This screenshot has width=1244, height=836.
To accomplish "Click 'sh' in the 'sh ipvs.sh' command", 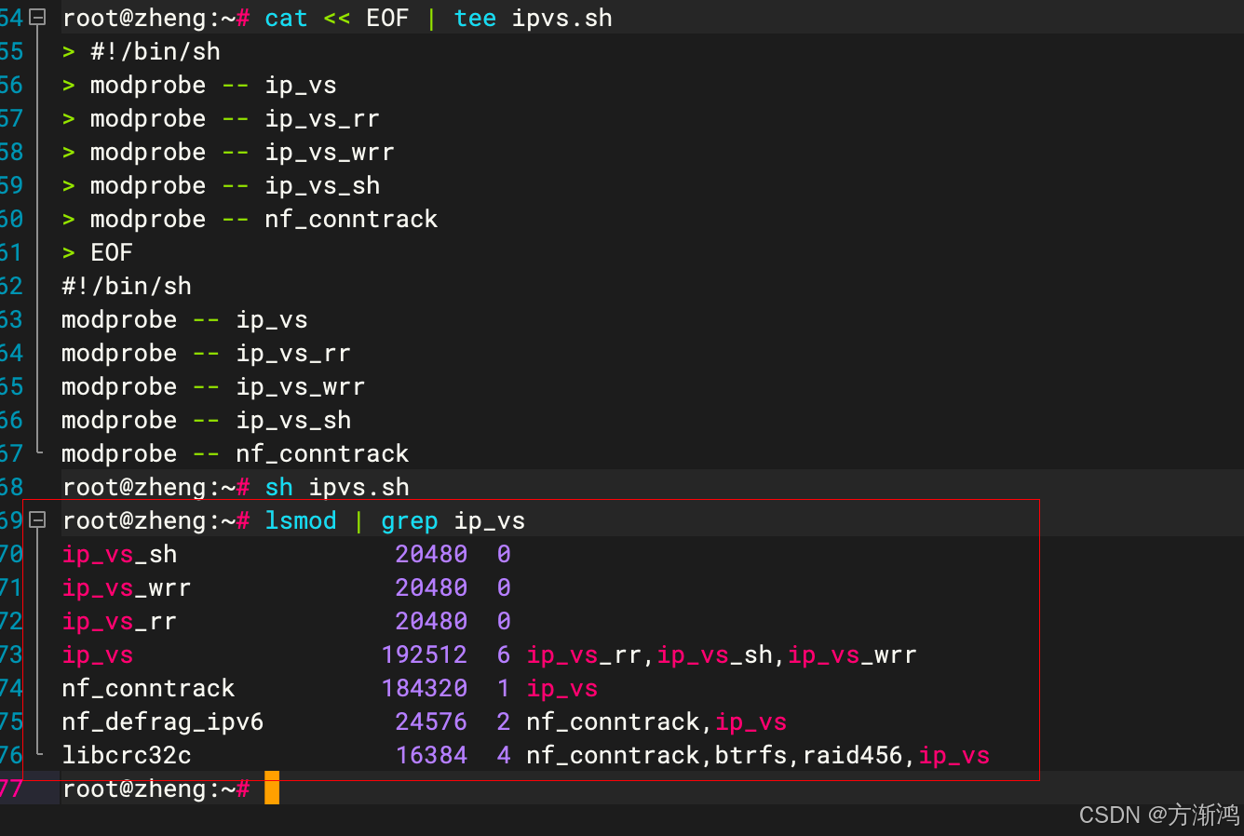I will point(278,487).
